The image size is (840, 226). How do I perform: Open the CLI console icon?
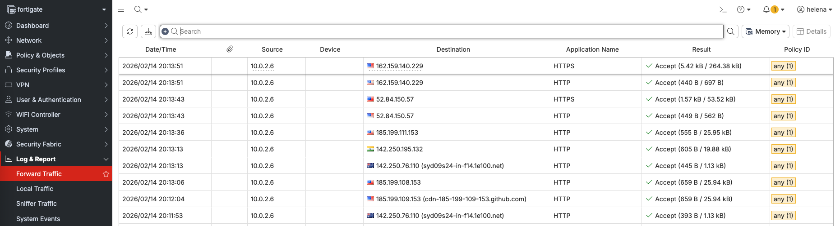point(723,9)
